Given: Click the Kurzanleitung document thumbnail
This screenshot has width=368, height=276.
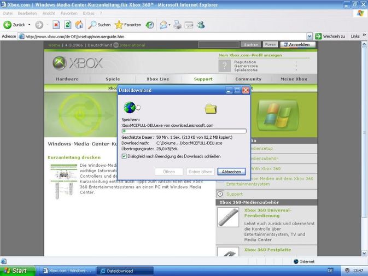Looking at the screenshot, I should 63,181.
